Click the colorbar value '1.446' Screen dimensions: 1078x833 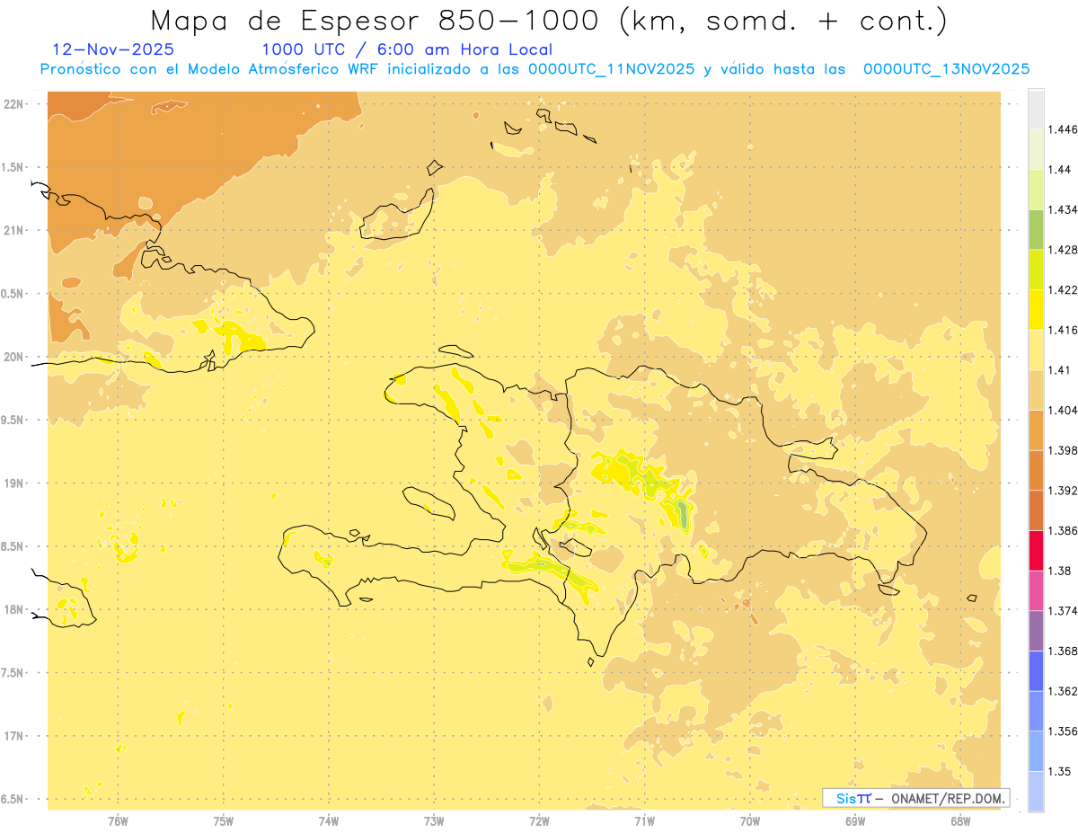1065,129
